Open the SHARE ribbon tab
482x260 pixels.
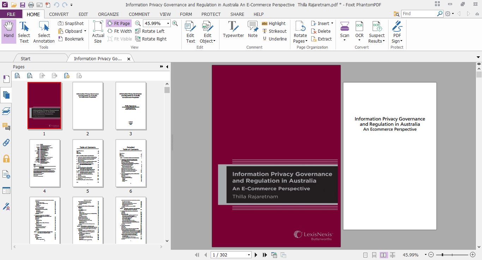point(237,14)
